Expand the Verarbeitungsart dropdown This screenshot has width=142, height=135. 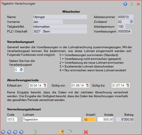point(21,70)
